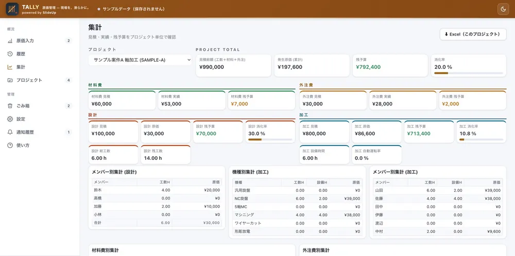This screenshot has width=515, height=256.
Task: Click the 設定 gear icon
Action: pos(10,119)
